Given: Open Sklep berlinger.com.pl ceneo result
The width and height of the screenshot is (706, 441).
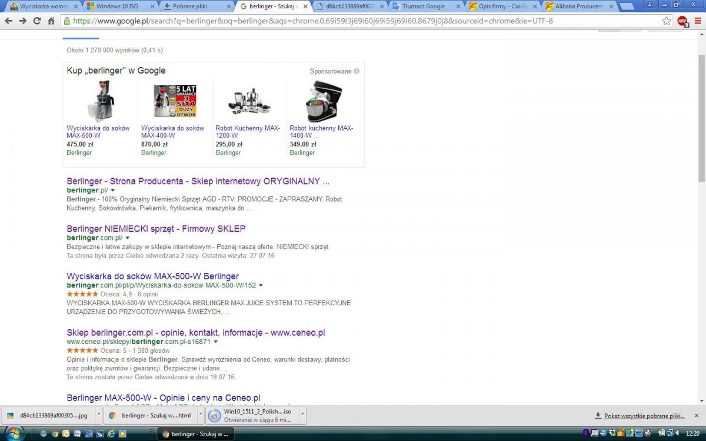Looking at the screenshot, I should coord(196,333).
